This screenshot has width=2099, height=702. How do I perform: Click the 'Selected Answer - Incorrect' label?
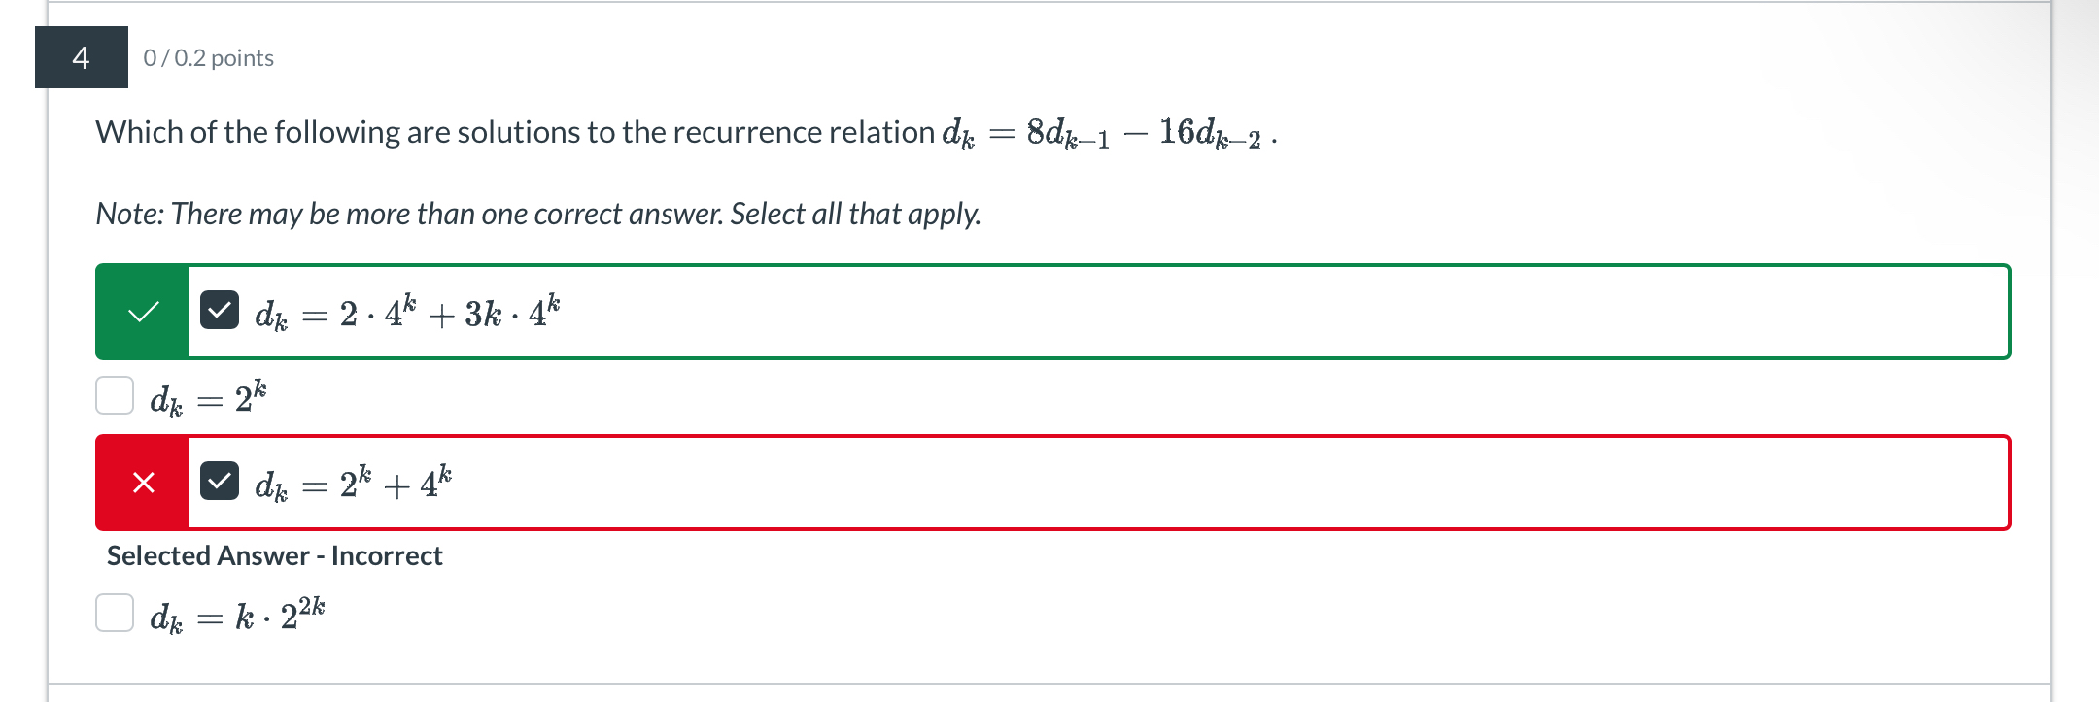[x=273, y=555]
